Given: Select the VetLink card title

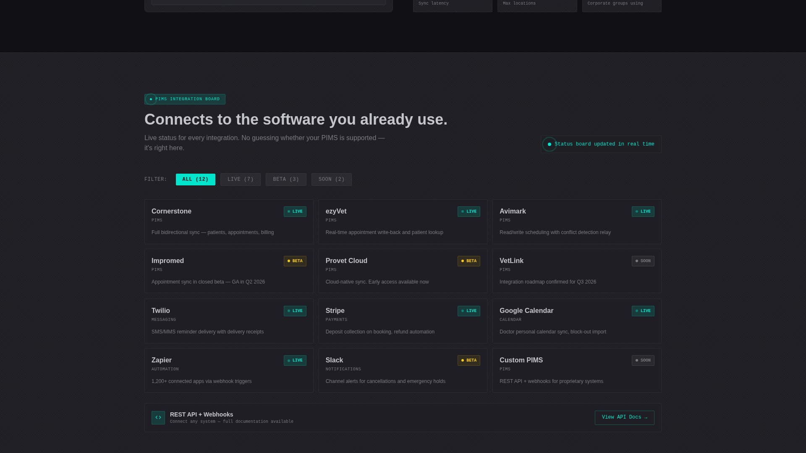Looking at the screenshot, I should coord(511,261).
